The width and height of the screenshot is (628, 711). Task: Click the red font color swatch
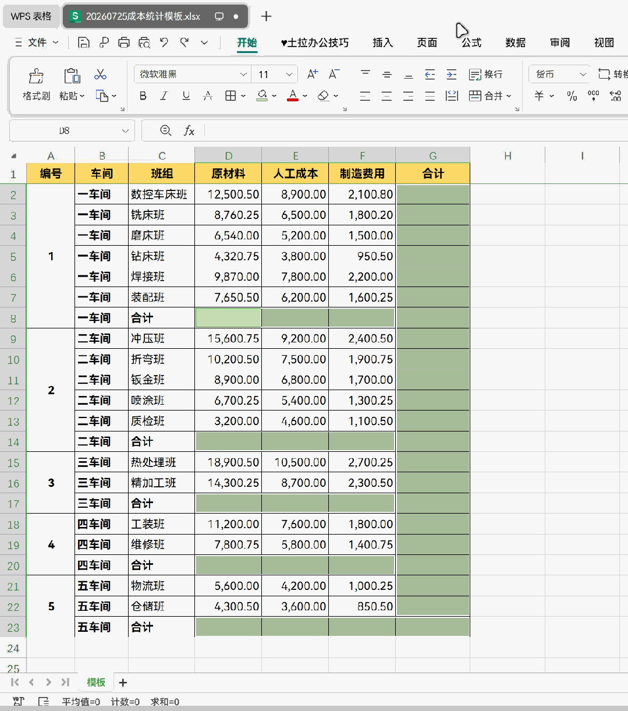click(x=293, y=96)
